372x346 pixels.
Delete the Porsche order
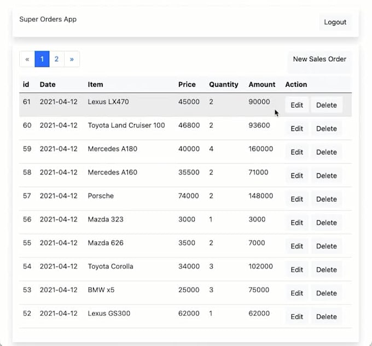point(327,199)
